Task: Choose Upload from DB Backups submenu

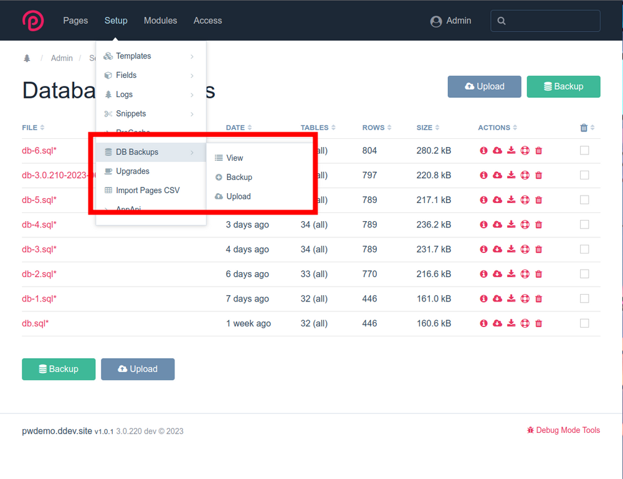Action: (238, 196)
